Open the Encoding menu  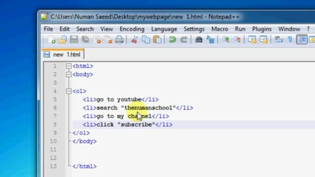(132, 29)
